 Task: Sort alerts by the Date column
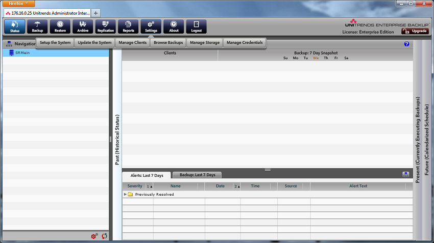220,186
